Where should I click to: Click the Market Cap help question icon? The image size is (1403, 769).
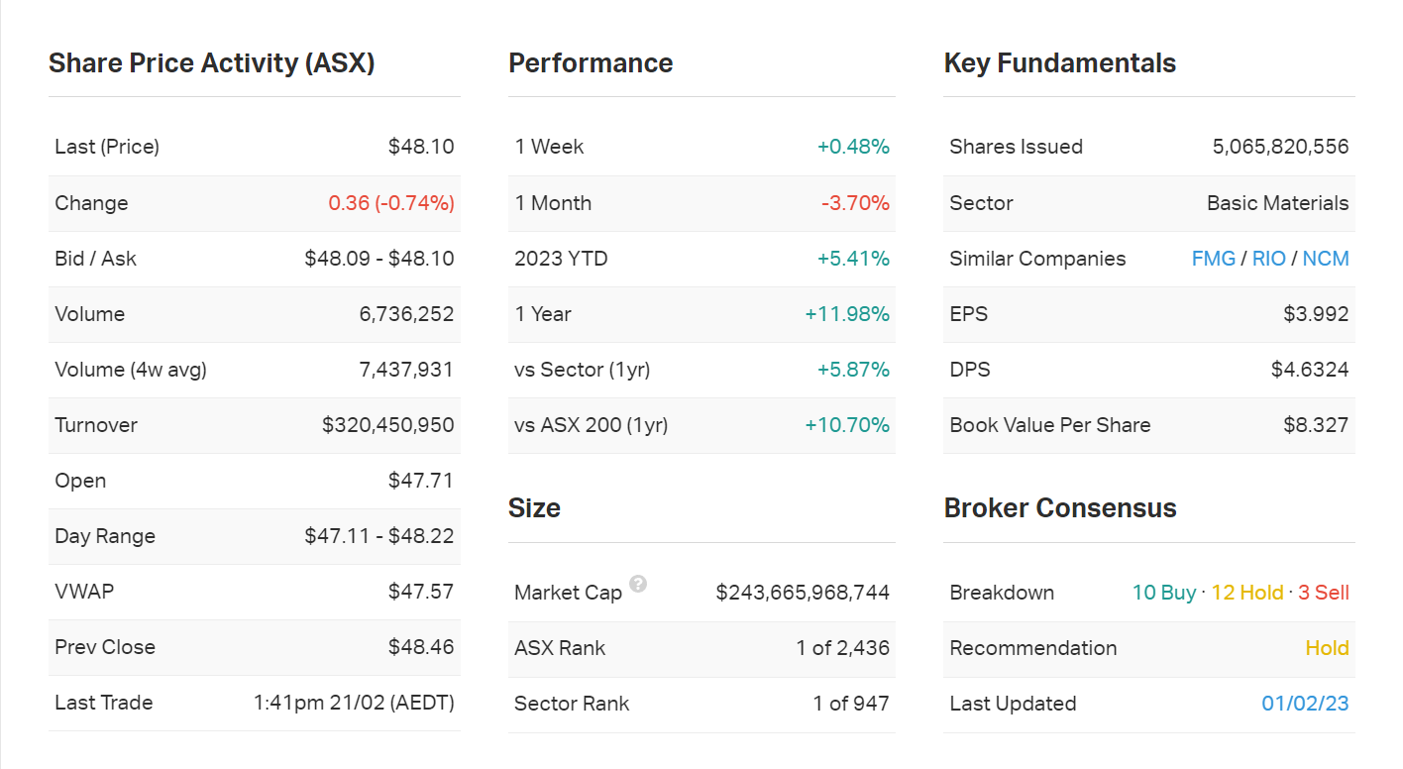[638, 584]
